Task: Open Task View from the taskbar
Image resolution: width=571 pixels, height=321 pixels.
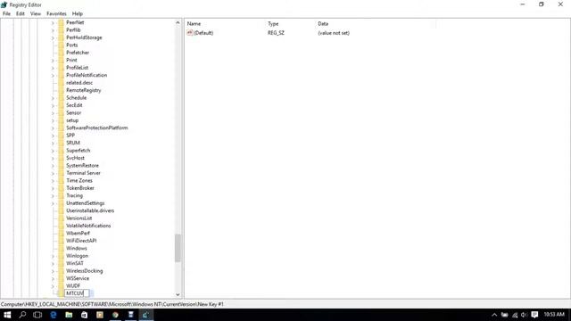Action: (x=37, y=315)
